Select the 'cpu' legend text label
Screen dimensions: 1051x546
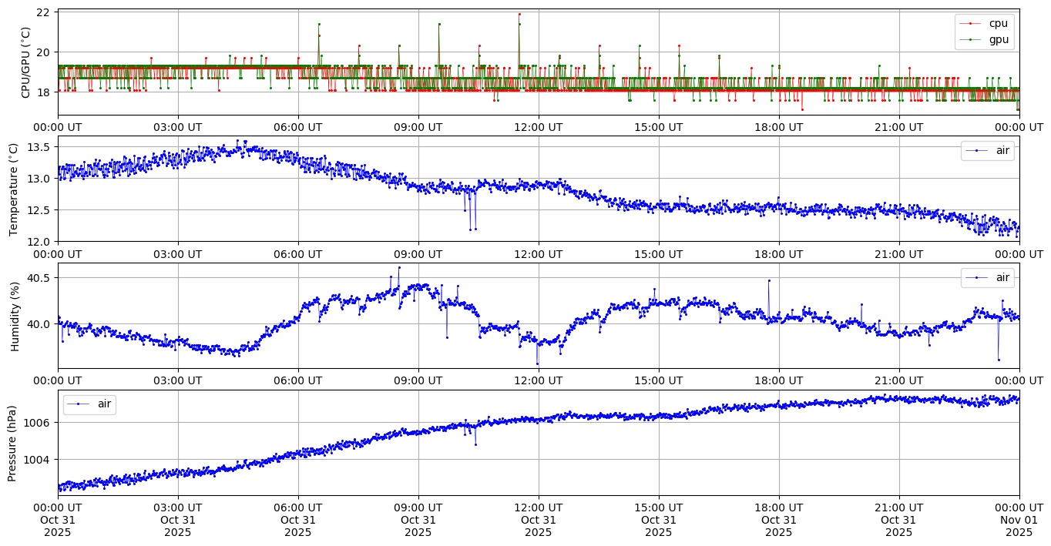tap(999, 24)
